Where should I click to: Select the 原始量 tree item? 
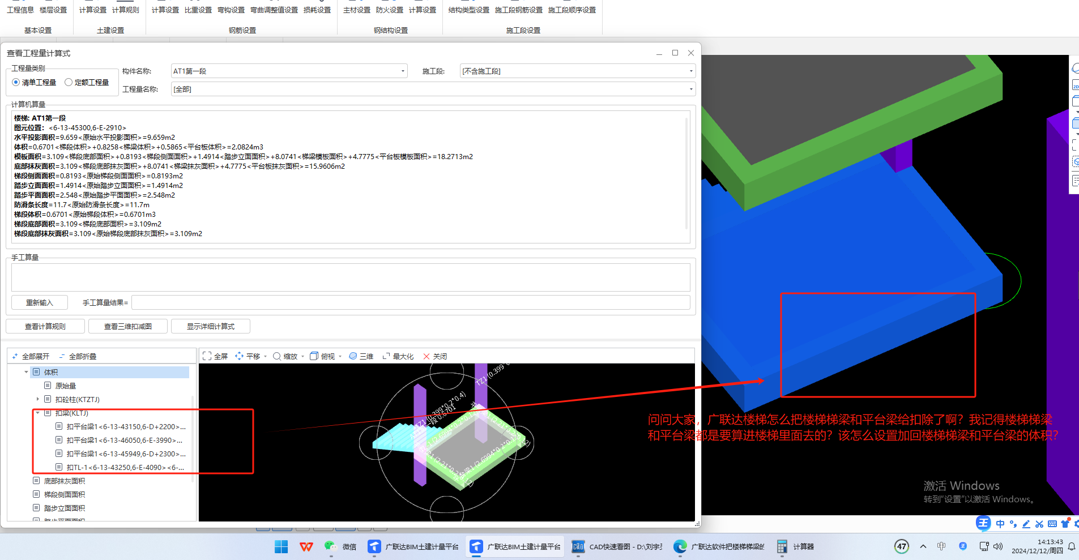coord(66,386)
